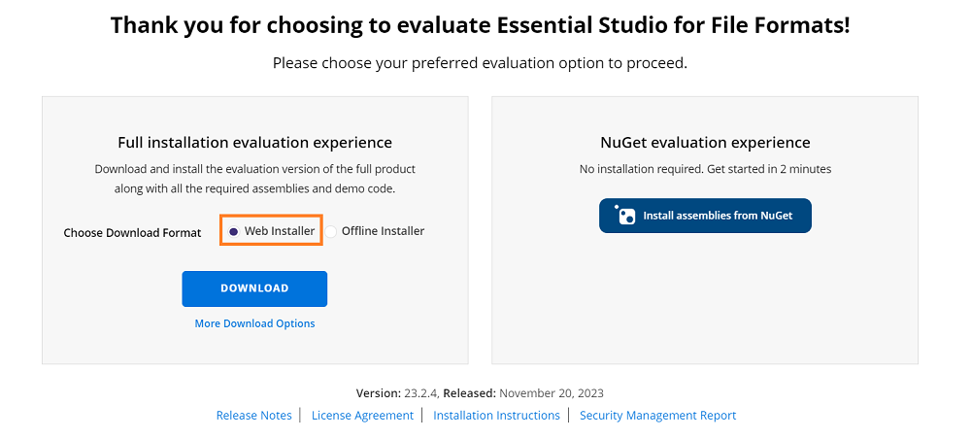
Task: Click Install assemblies from NuGet button
Action: click(x=705, y=216)
